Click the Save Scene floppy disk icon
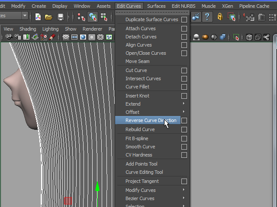The width and height of the screenshot is (277, 207). click(x=61, y=17)
